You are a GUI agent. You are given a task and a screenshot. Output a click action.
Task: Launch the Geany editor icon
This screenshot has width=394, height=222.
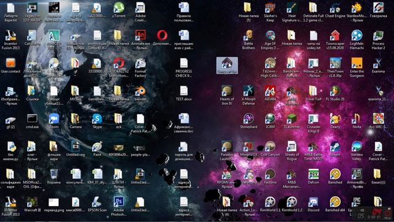335,121
